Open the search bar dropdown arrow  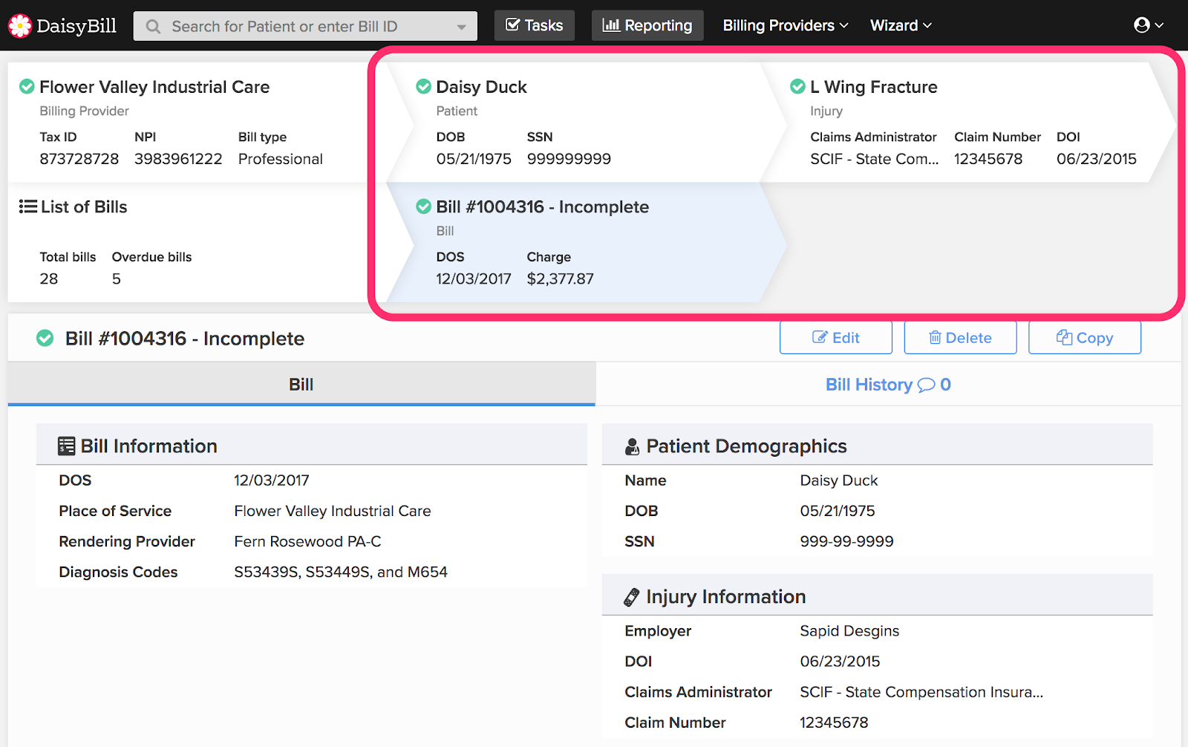point(462,27)
